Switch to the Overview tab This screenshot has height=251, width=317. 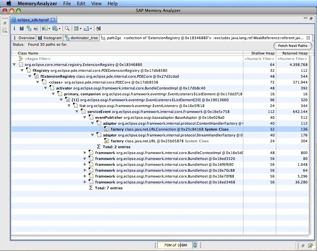click(x=24, y=38)
